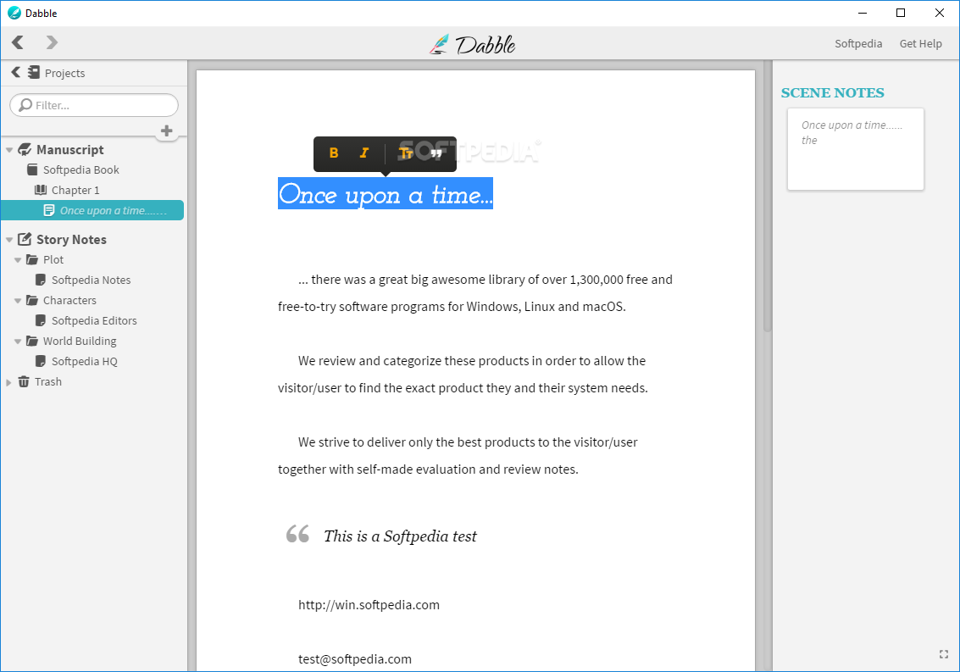The height and width of the screenshot is (672, 960).
Task: Open Softpedia Editors under Characters
Action: click(x=94, y=320)
